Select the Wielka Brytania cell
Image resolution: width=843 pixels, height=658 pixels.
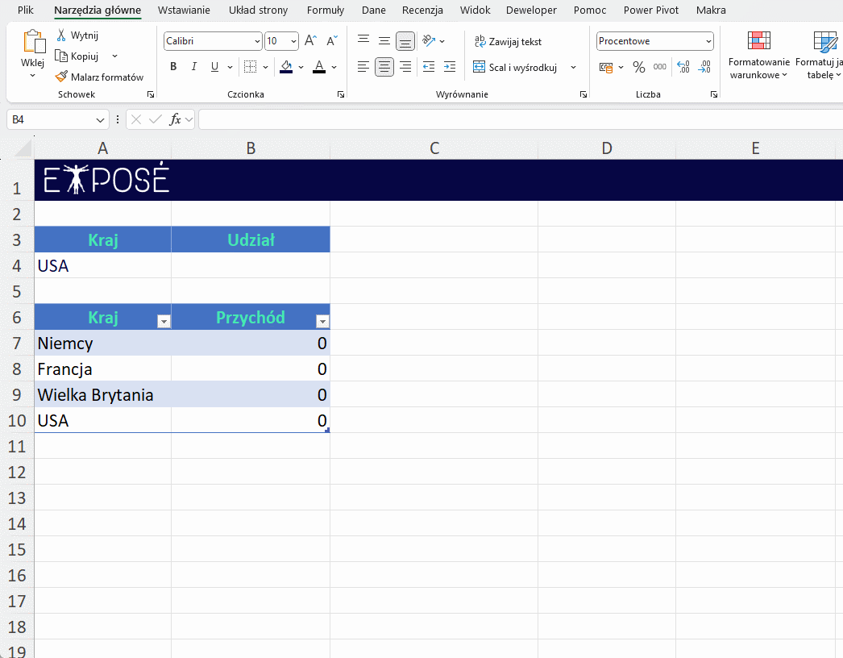tap(102, 394)
